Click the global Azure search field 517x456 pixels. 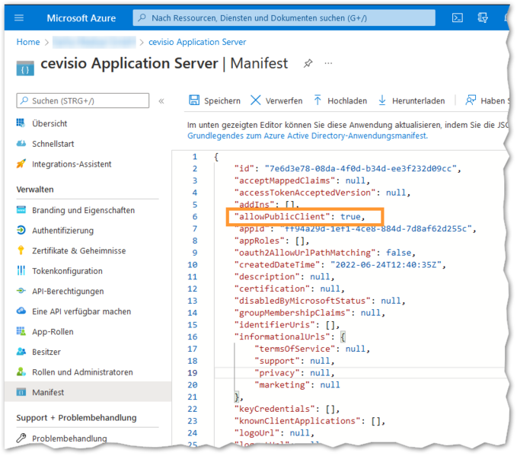click(284, 18)
